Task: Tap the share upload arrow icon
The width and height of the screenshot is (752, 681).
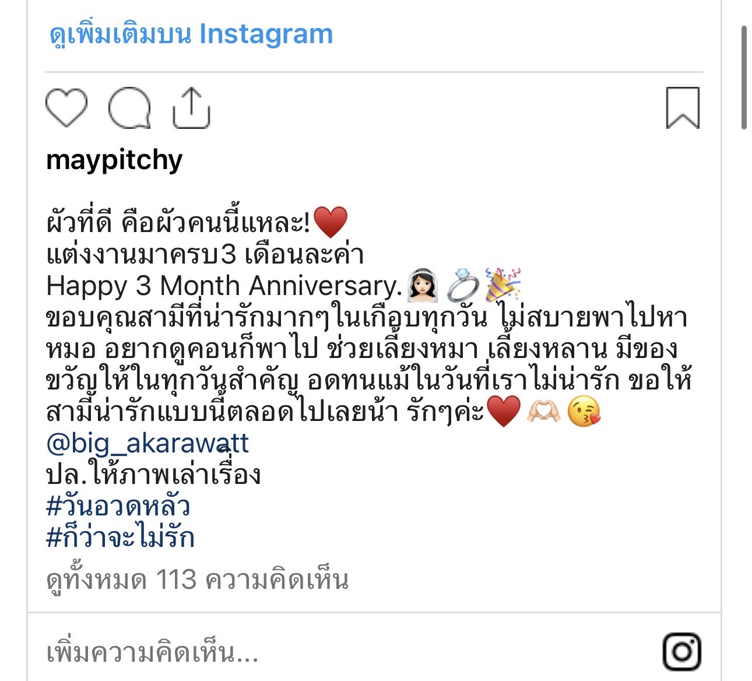Action: click(x=191, y=108)
